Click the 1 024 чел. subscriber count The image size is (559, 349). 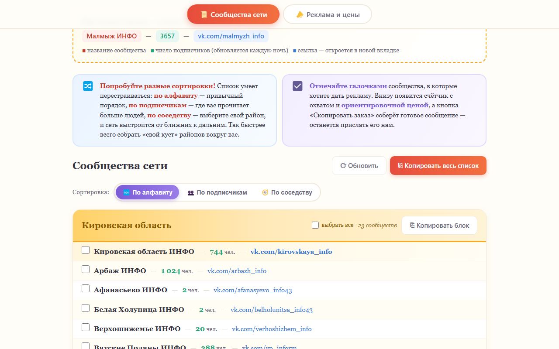coord(177,271)
